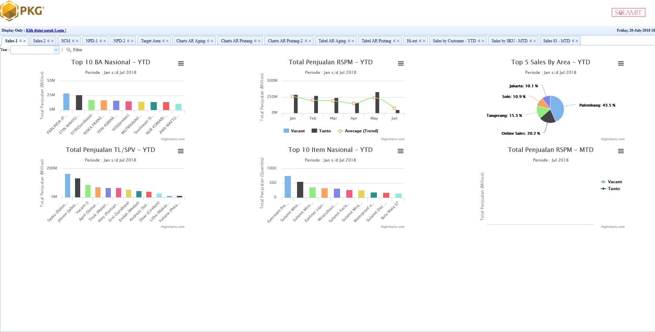Open the Charts AR Aging tab

(x=190, y=41)
